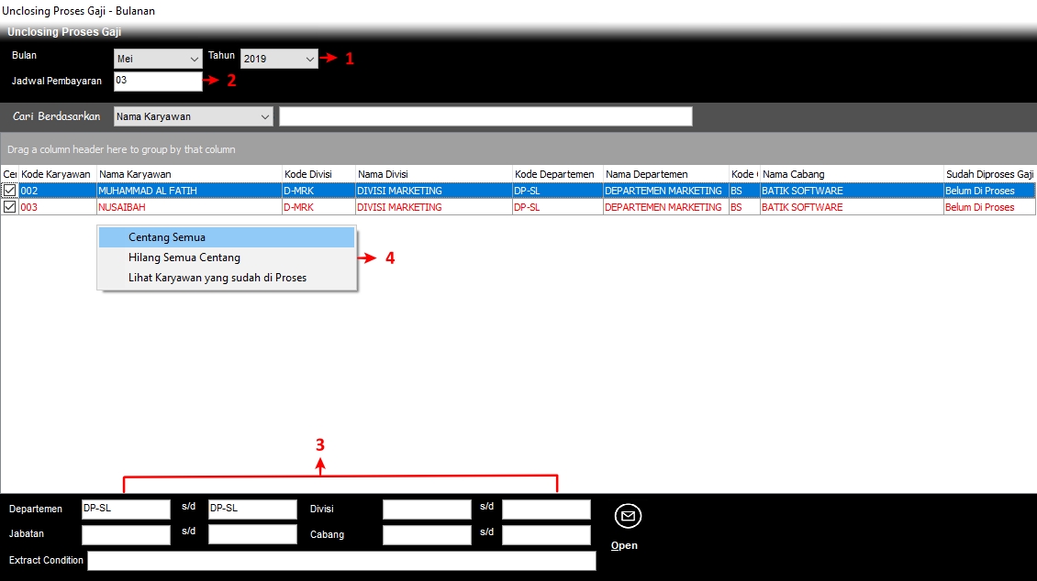
Task: Click the Jabatan start input field
Action: 126,535
